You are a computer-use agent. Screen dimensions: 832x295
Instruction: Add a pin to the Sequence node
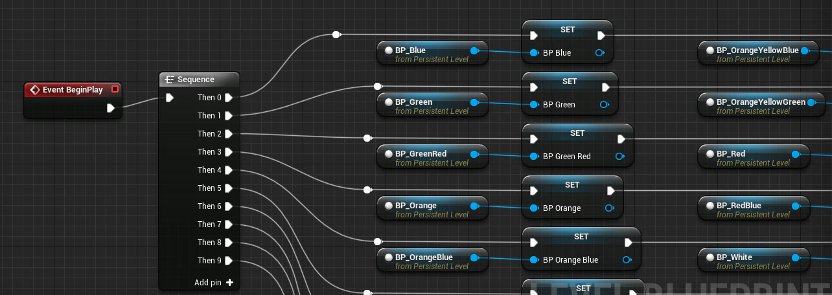point(214,283)
